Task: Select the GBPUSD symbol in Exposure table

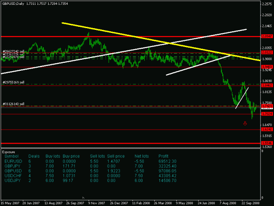Action: (13, 171)
